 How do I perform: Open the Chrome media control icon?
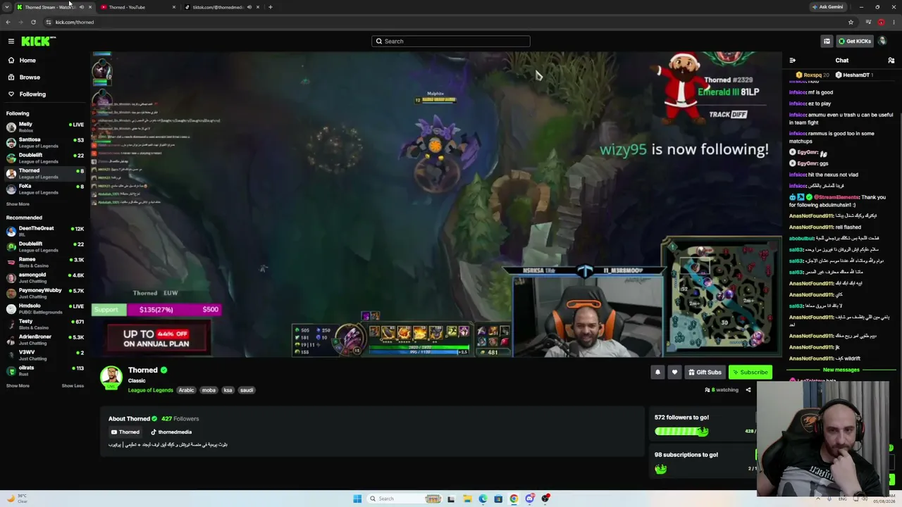(x=868, y=22)
